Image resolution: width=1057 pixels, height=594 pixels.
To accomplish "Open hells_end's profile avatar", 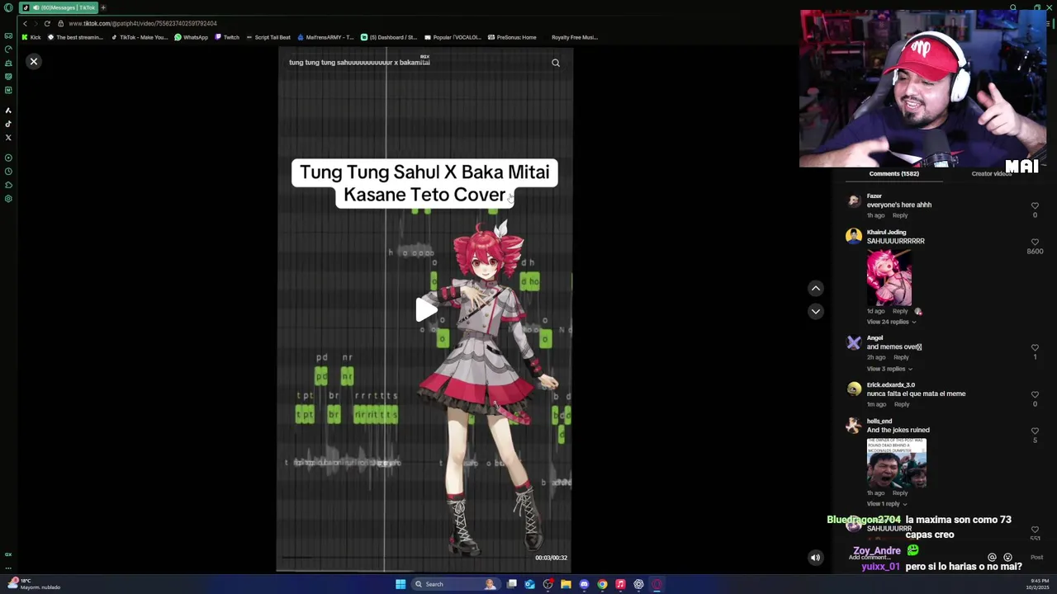I will tap(854, 426).
